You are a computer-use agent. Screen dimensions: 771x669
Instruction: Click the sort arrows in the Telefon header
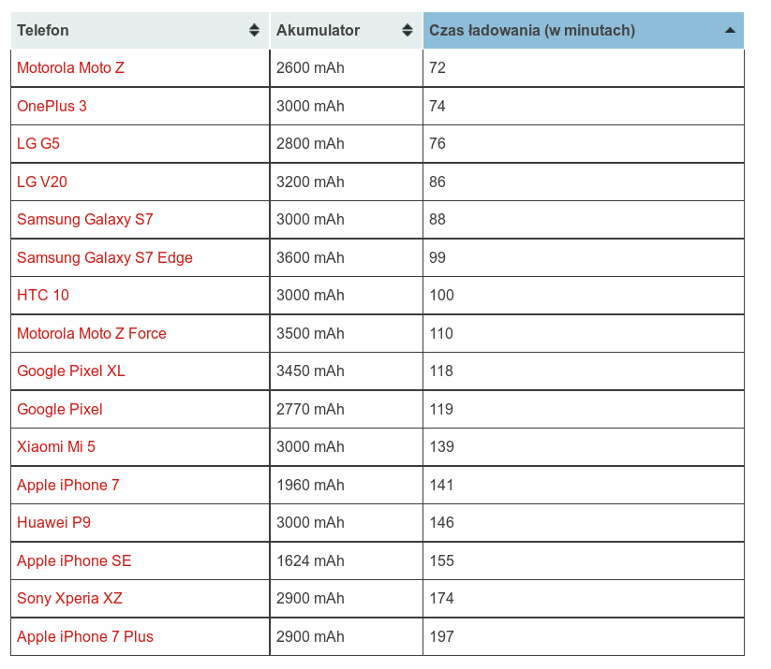pyautogui.click(x=254, y=31)
